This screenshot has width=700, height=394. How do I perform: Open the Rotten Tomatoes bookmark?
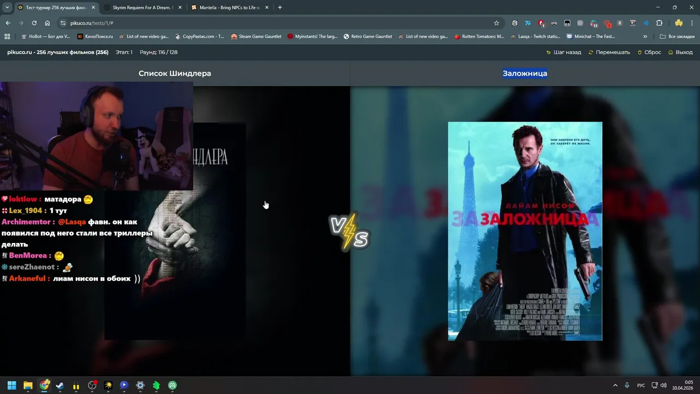tap(479, 37)
